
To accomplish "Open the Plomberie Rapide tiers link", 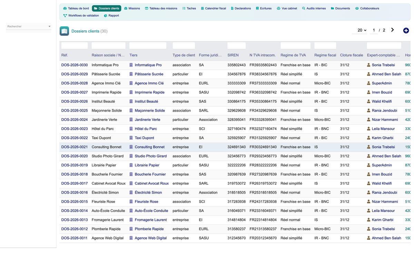I will 149,229.
